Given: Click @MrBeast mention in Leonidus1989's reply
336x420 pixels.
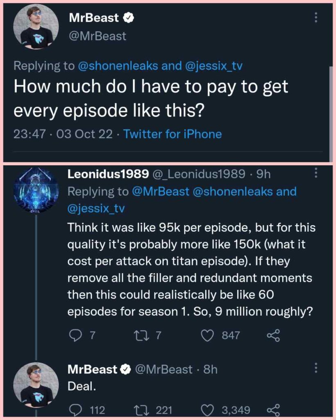Looking at the screenshot, I should click(x=161, y=192).
